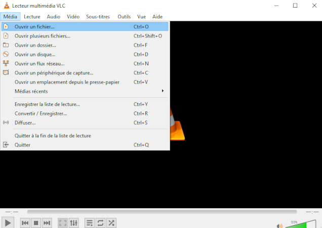
Task: Choose Diffuser... menu entry
Action: coord(85,123)
